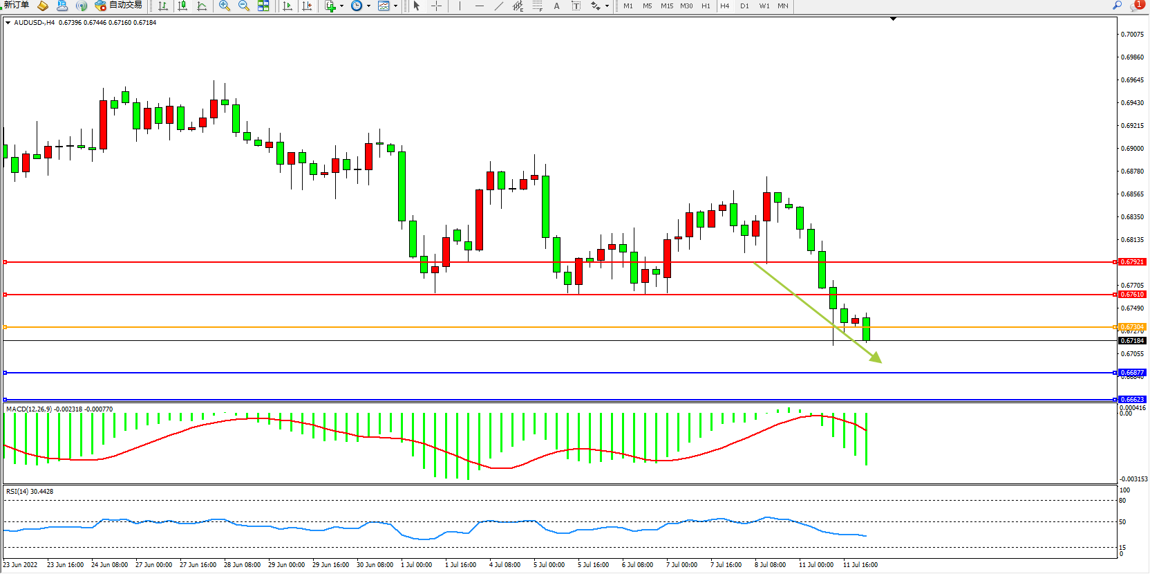
Task: Switch chart to bar chart mode
Action: [163, 6]
